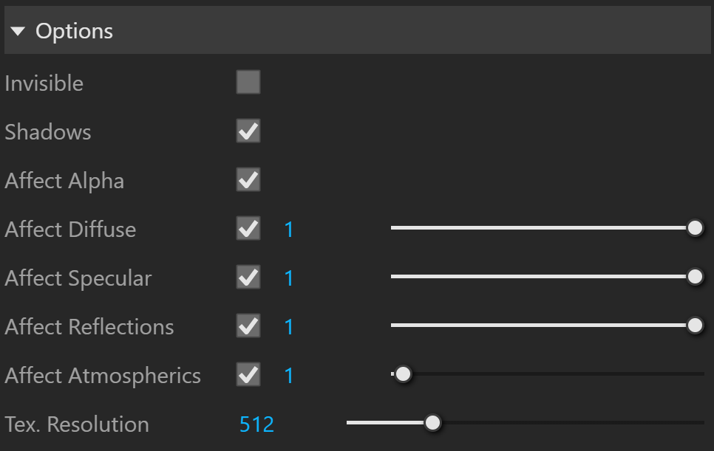Enable the Invisible checkbox
The height and width of the screenshot is (451, 714).
[x=248, y=82]
